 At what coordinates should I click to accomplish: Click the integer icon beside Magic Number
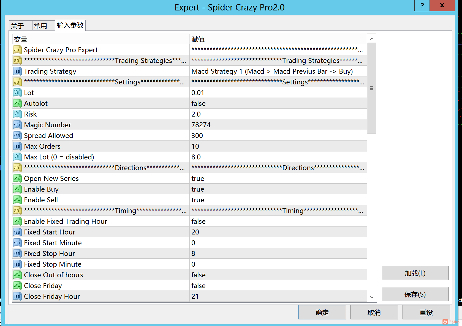click(x=17, y=125)
